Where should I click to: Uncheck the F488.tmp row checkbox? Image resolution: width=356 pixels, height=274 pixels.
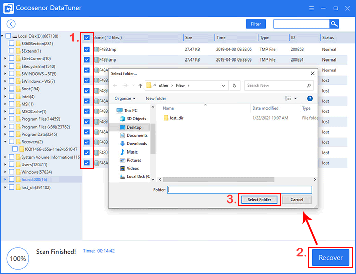click(87, 49)
